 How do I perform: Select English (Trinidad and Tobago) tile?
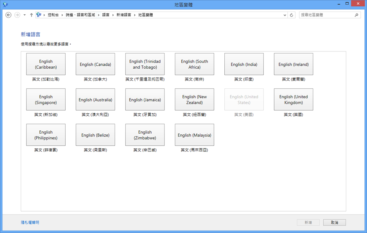coord(145,64)
